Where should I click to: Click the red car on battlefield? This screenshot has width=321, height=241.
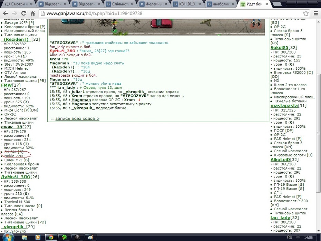tap(162, 23)
